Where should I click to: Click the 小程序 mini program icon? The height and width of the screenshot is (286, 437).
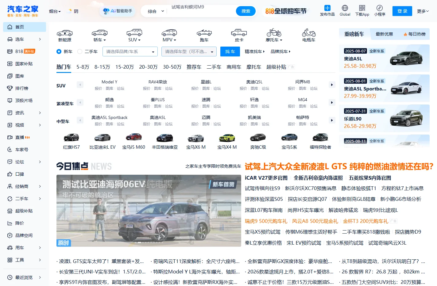(x=380, y=8)
